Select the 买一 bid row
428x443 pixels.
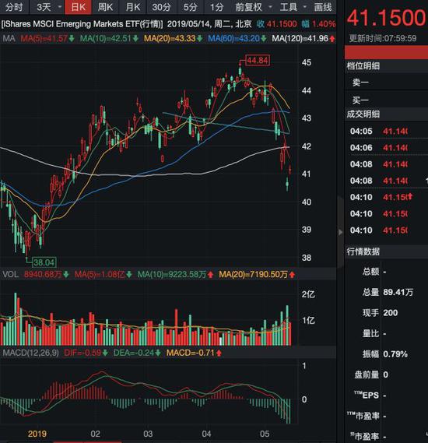pyautogui.click(x=386, y=100)
